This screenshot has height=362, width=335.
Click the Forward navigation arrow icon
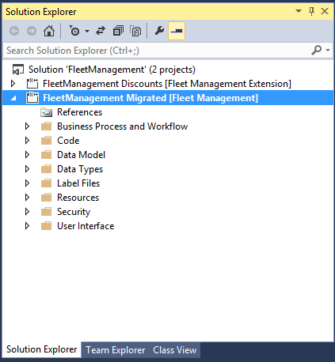coord(32,31)
